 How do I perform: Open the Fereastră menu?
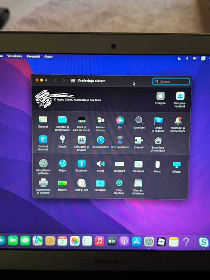[x=33, y=56]
